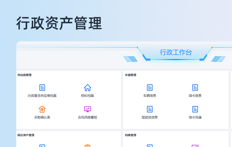Open the 车辆信息 document icon
The height and width of the screenshot is (147, 232).
[x=150, y=87]
